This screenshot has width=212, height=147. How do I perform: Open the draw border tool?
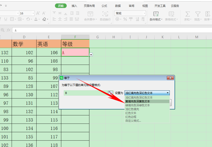click(x=20, y=19)
